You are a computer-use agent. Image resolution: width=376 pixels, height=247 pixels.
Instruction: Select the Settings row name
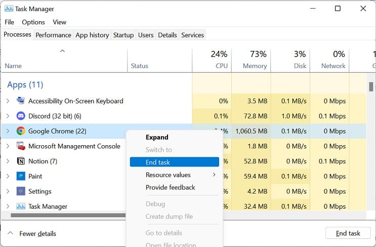pos(40,191)
